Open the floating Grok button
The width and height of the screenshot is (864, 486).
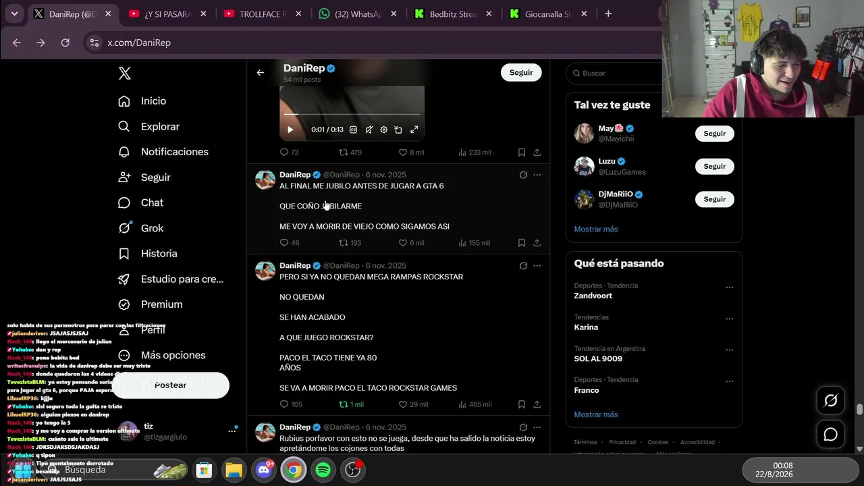click(831, 401)
